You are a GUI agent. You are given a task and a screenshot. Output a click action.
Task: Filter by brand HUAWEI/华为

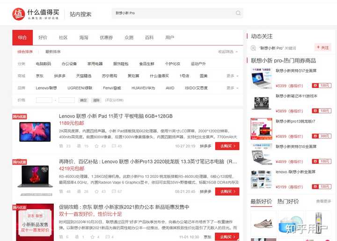(143, 88)
